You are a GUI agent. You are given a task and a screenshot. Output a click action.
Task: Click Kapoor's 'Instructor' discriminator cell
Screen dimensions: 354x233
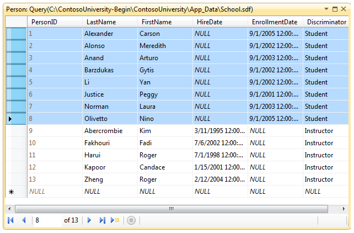tap(326, 167)
